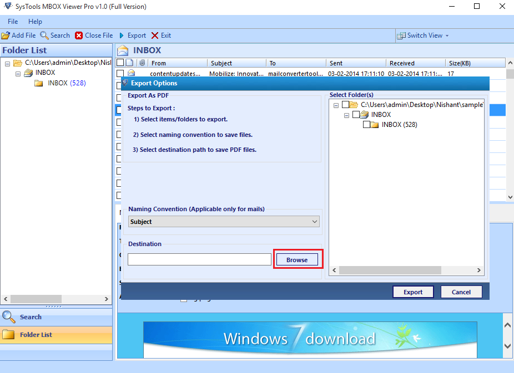514x373 pixels.
Task: Click the Export Options dialog logo icon
Action: [125, 83]
